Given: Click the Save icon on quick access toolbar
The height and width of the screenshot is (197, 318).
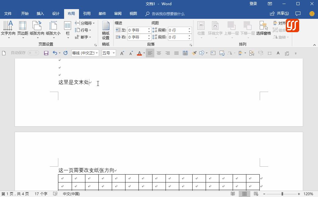Looking at the screenshot, I should (x=46, y=53).
